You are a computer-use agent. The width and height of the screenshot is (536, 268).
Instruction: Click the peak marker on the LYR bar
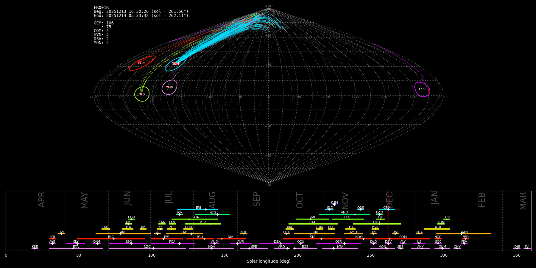point(53,239)
